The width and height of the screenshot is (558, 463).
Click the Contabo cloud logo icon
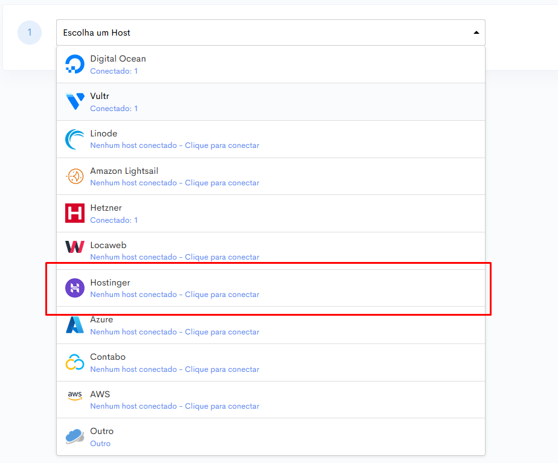(75, 362)
